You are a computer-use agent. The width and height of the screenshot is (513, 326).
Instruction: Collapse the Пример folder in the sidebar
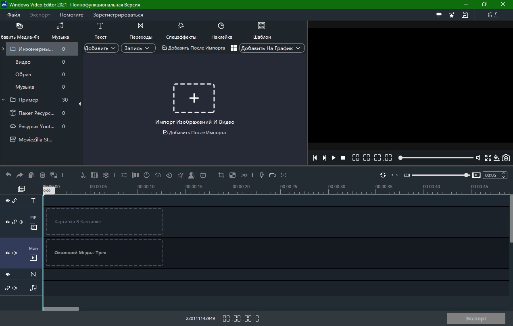click(3, 100)
